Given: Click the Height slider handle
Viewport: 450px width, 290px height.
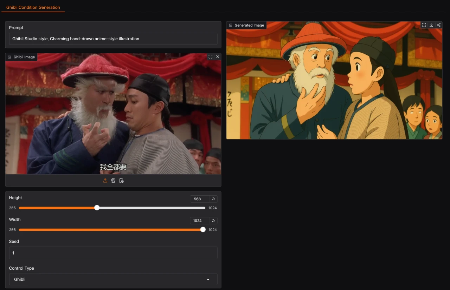Looking at the screenshot, I should coord(97,208).
